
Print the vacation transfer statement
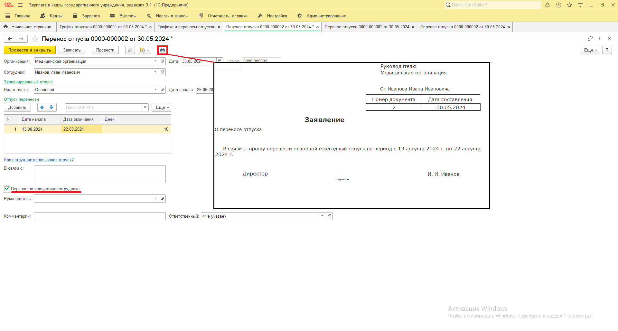163,50
